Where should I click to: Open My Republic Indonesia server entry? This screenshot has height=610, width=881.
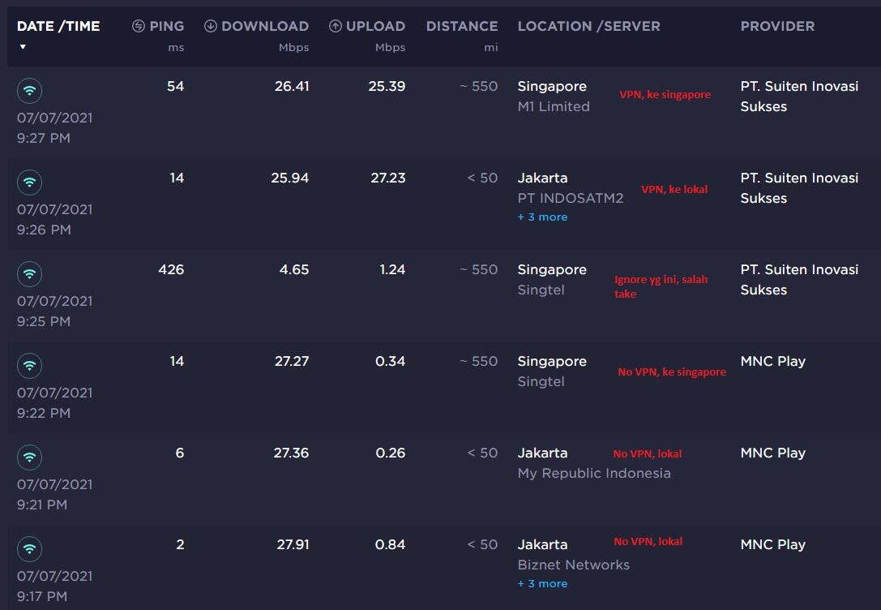(x=594, y=473)
